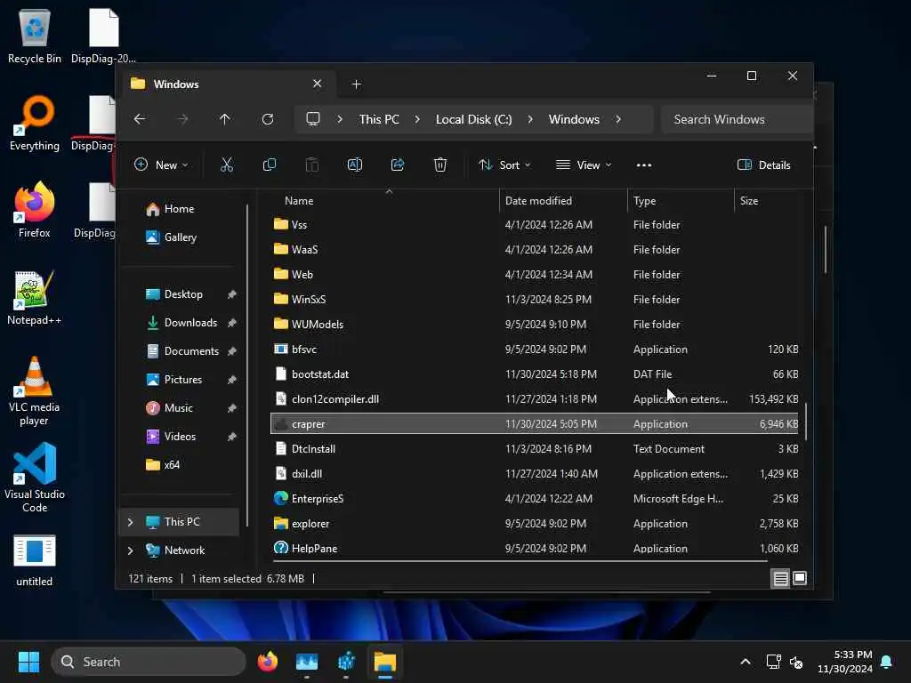Screen dimensions: 911x683
Task: Click the Windows Start button
Action: pyautogui.click(x=28, y=662)
